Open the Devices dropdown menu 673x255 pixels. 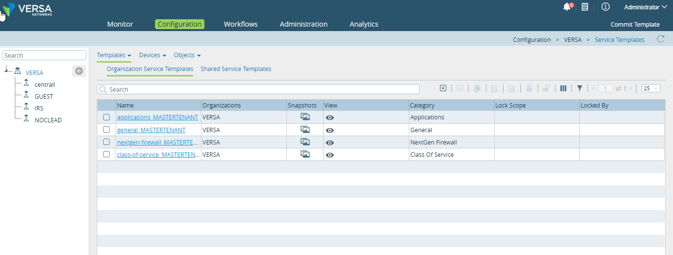point(153,55)
